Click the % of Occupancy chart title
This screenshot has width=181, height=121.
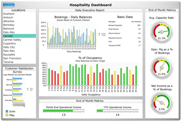pyautogui.click(x=90, y=58)
